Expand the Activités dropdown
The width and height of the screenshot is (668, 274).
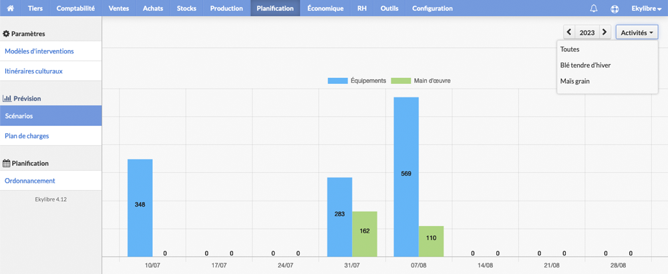coord(637,33)
